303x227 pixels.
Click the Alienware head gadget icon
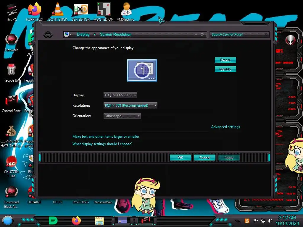[290, 40]
